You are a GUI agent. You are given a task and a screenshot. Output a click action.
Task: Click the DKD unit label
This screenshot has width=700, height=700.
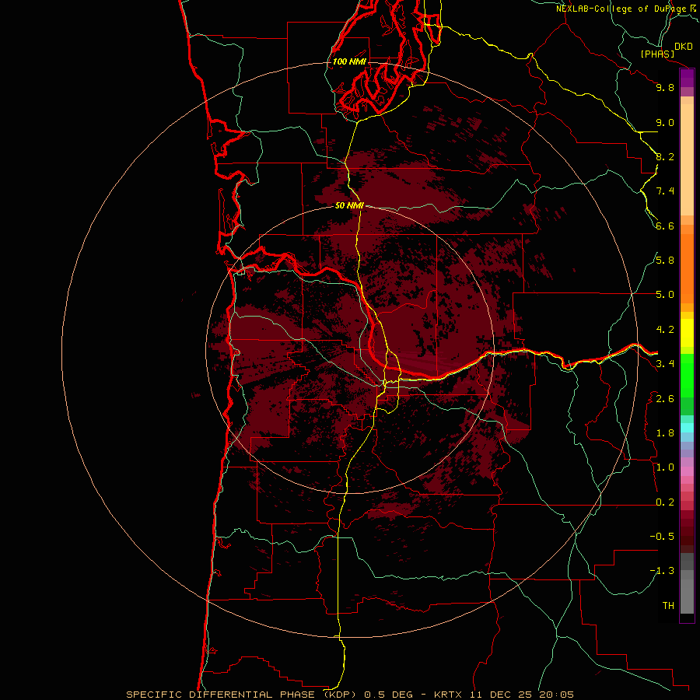(683, 47)
